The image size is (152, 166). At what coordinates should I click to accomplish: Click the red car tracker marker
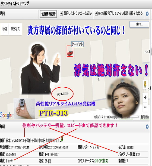70,51
